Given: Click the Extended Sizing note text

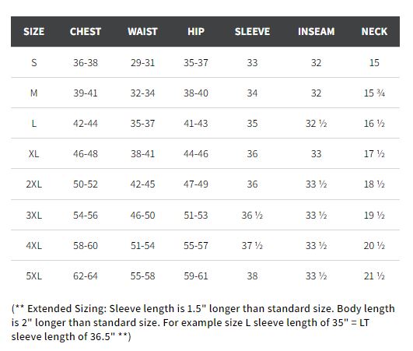Looking at the screenshot, I should pyautogui.click(x=203, y=322).
